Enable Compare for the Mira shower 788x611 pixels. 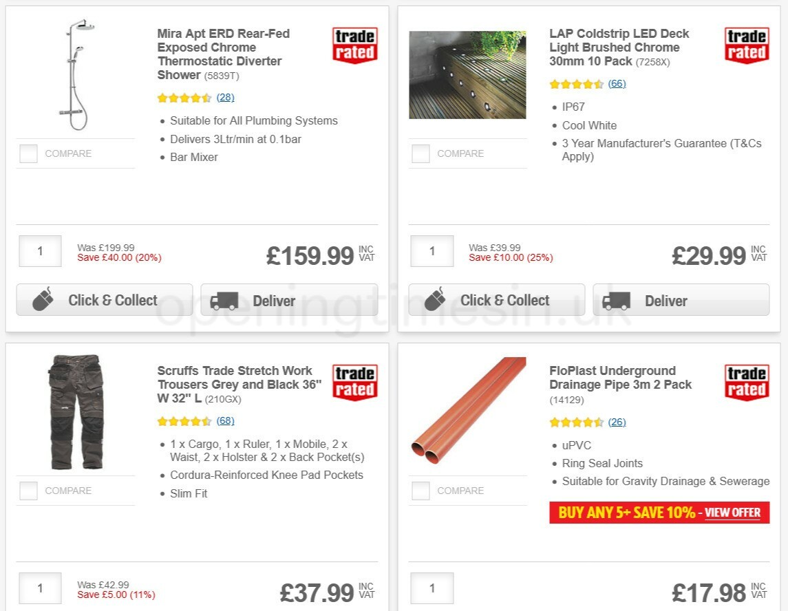(28, 153)
